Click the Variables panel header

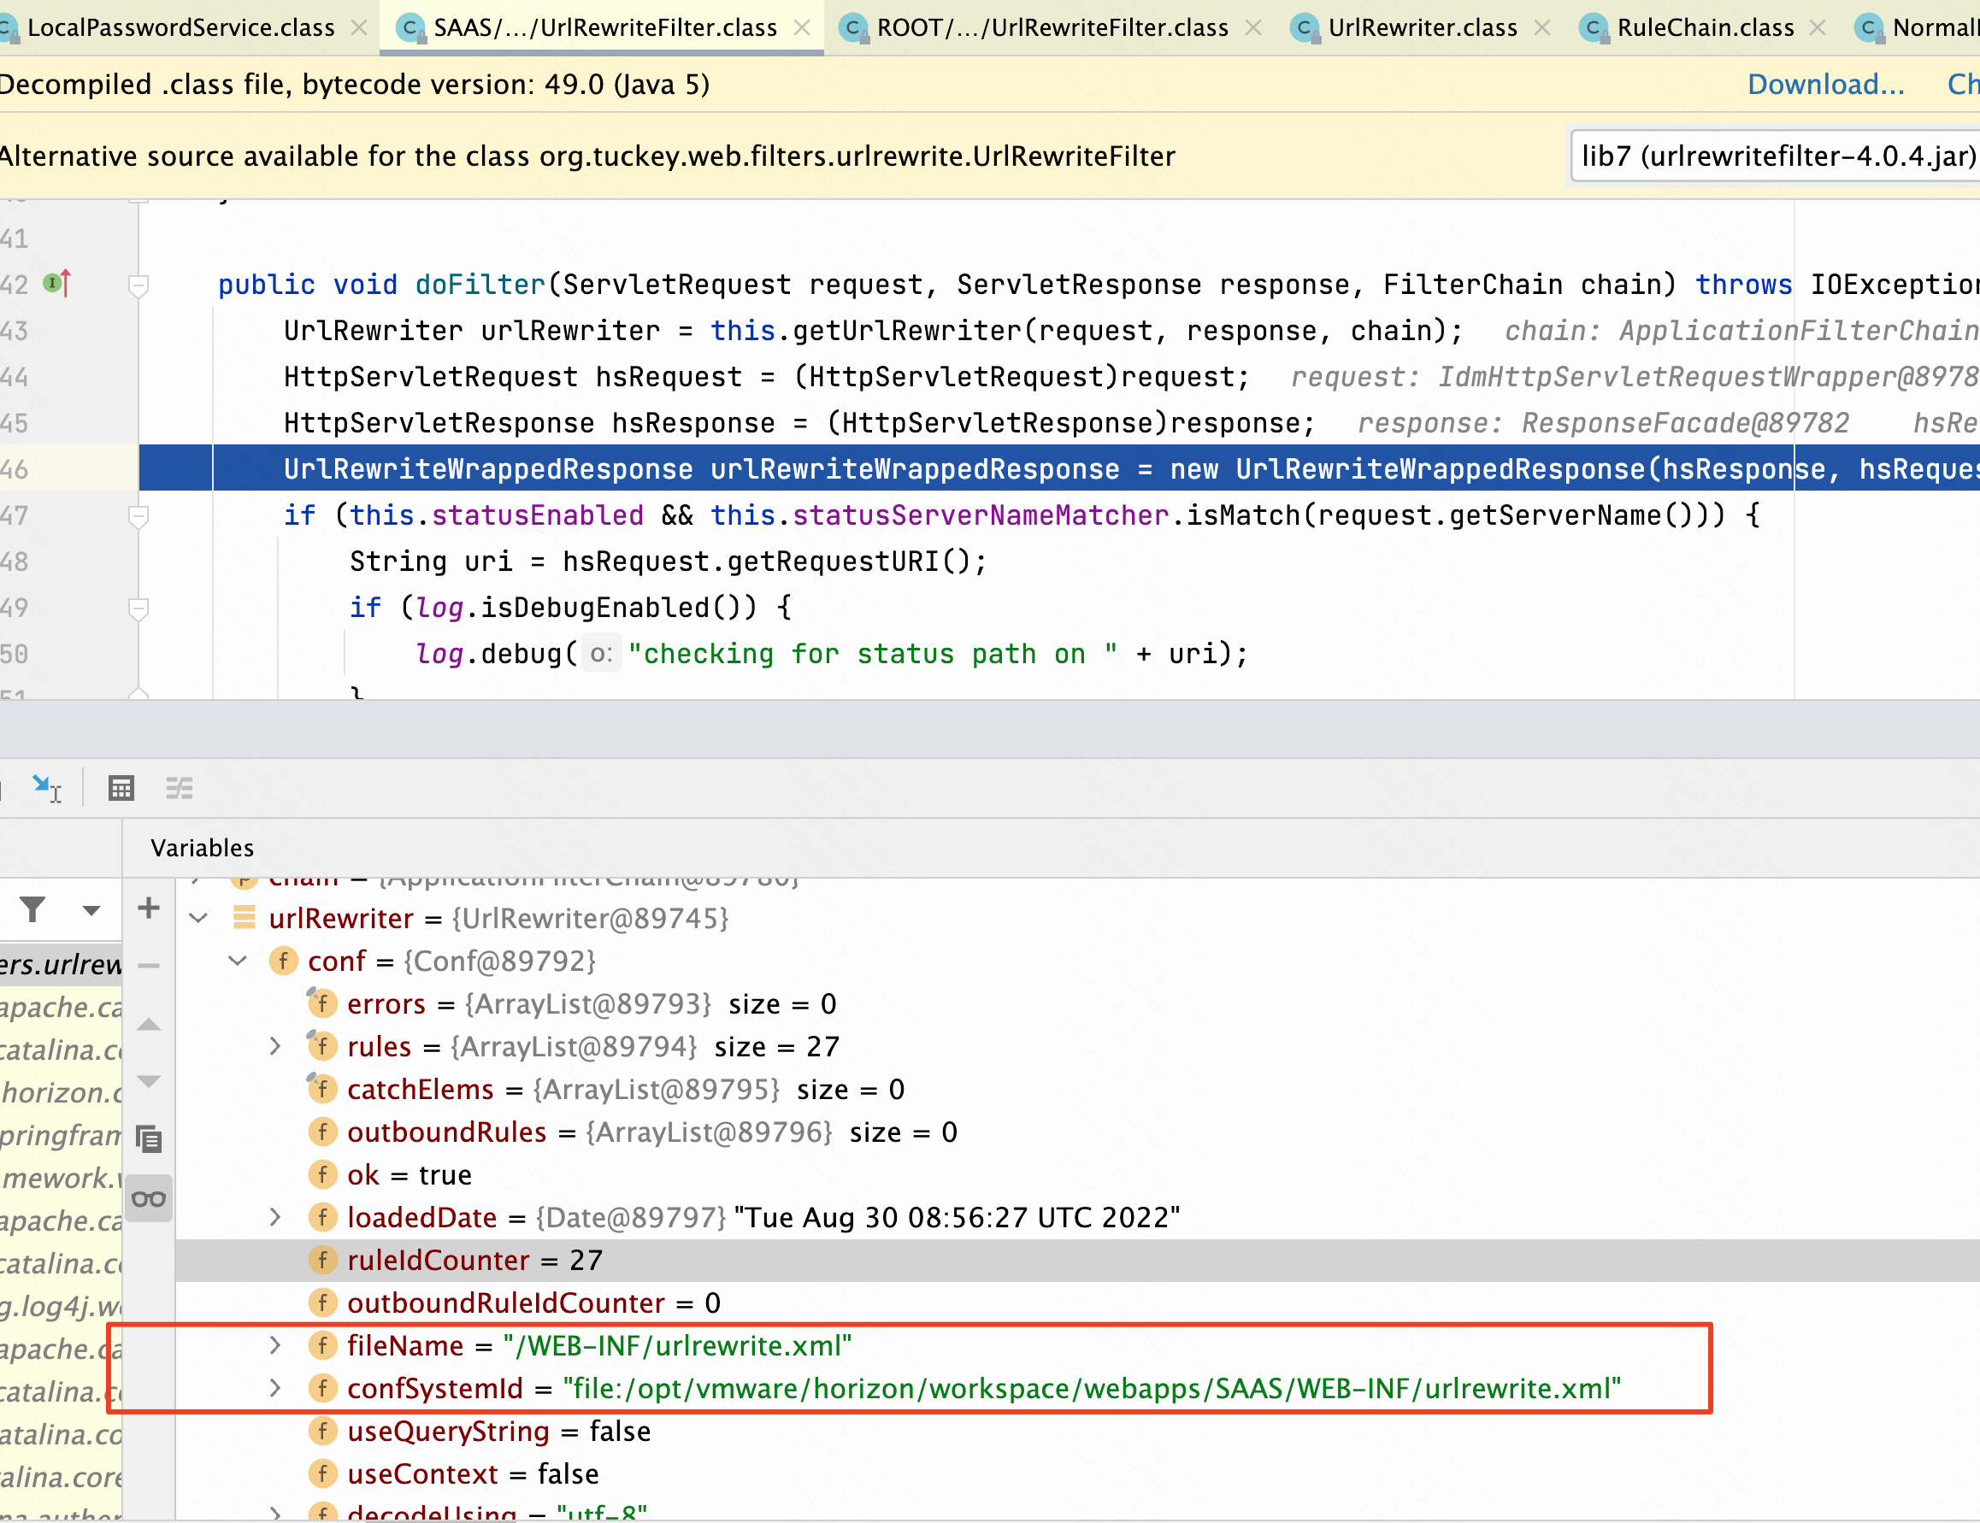pos(202,848)
